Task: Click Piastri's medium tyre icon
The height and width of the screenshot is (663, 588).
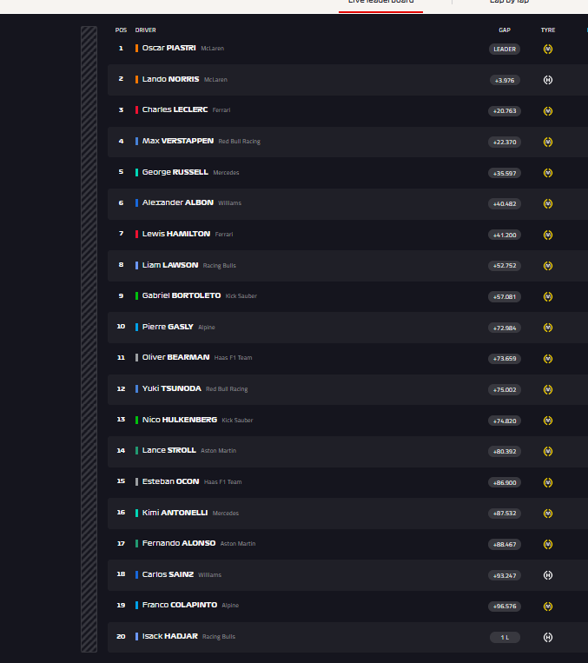Action: pyautogui.click(x=548, y=49)
